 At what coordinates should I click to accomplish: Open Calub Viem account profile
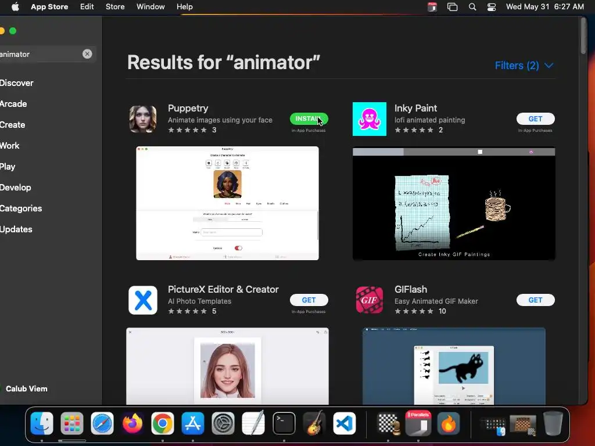24,389
